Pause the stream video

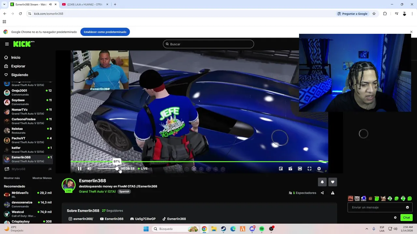coord(79,169)
